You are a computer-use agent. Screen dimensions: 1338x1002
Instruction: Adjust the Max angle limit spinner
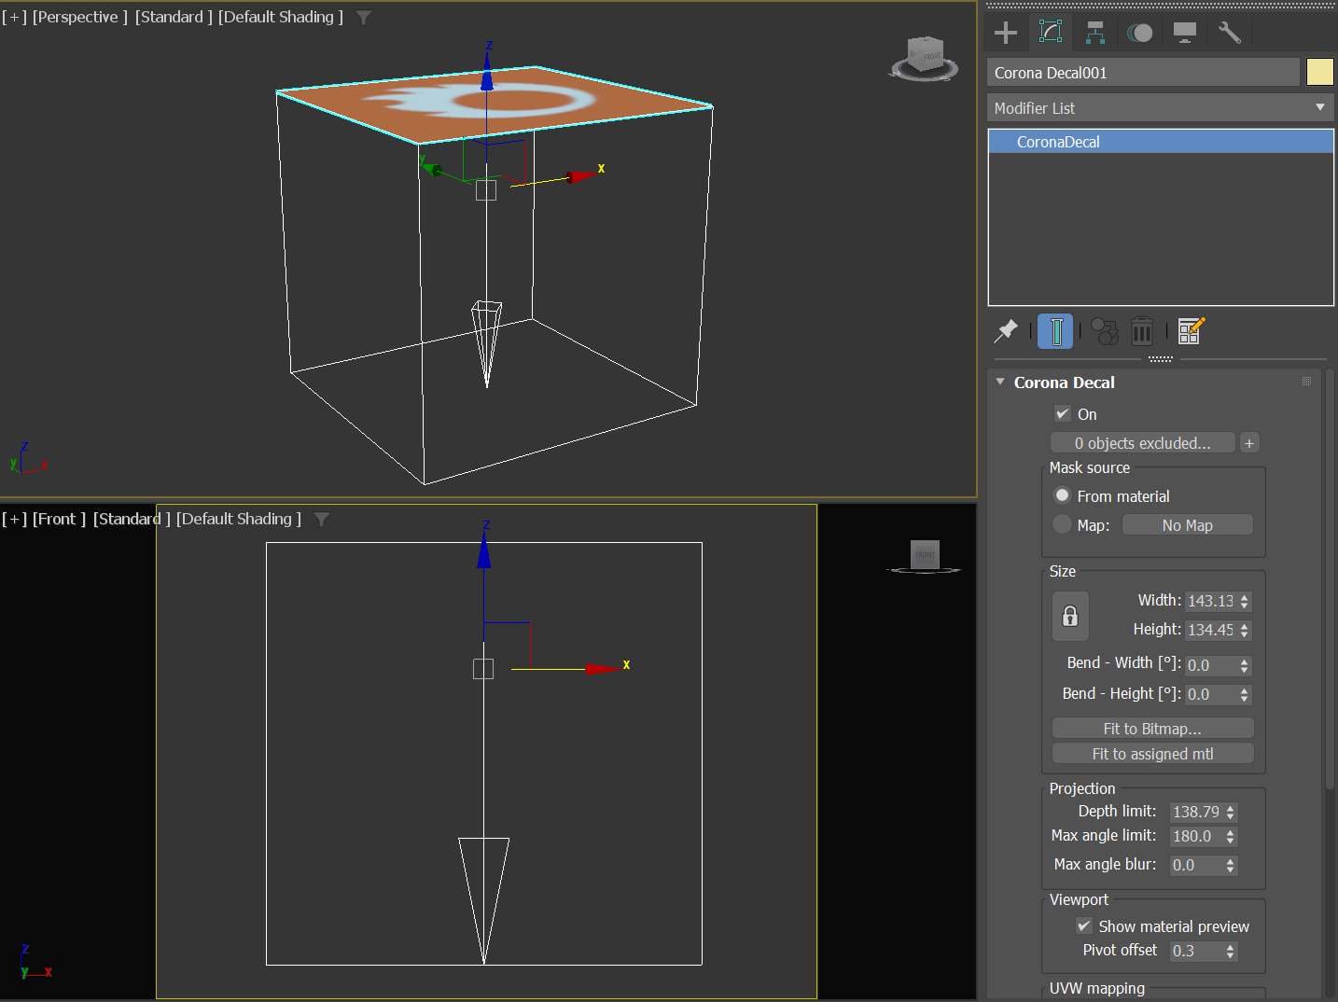click(1231, 837)
